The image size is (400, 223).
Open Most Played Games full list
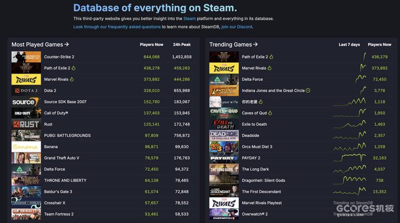40,44
